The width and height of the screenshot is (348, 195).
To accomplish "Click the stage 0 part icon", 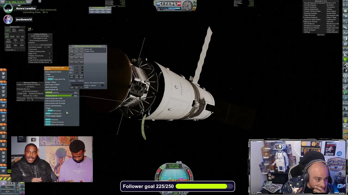I will click(3, 73).
